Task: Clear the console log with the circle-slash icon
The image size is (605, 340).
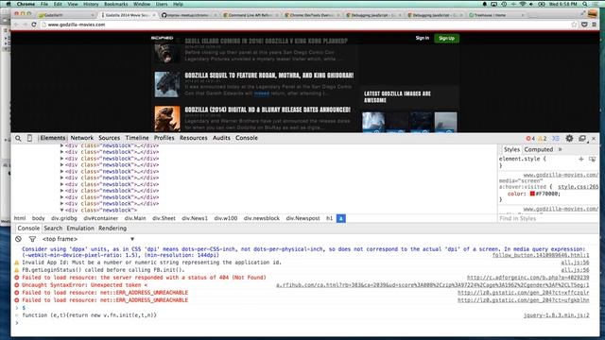Action: [18, 239]
